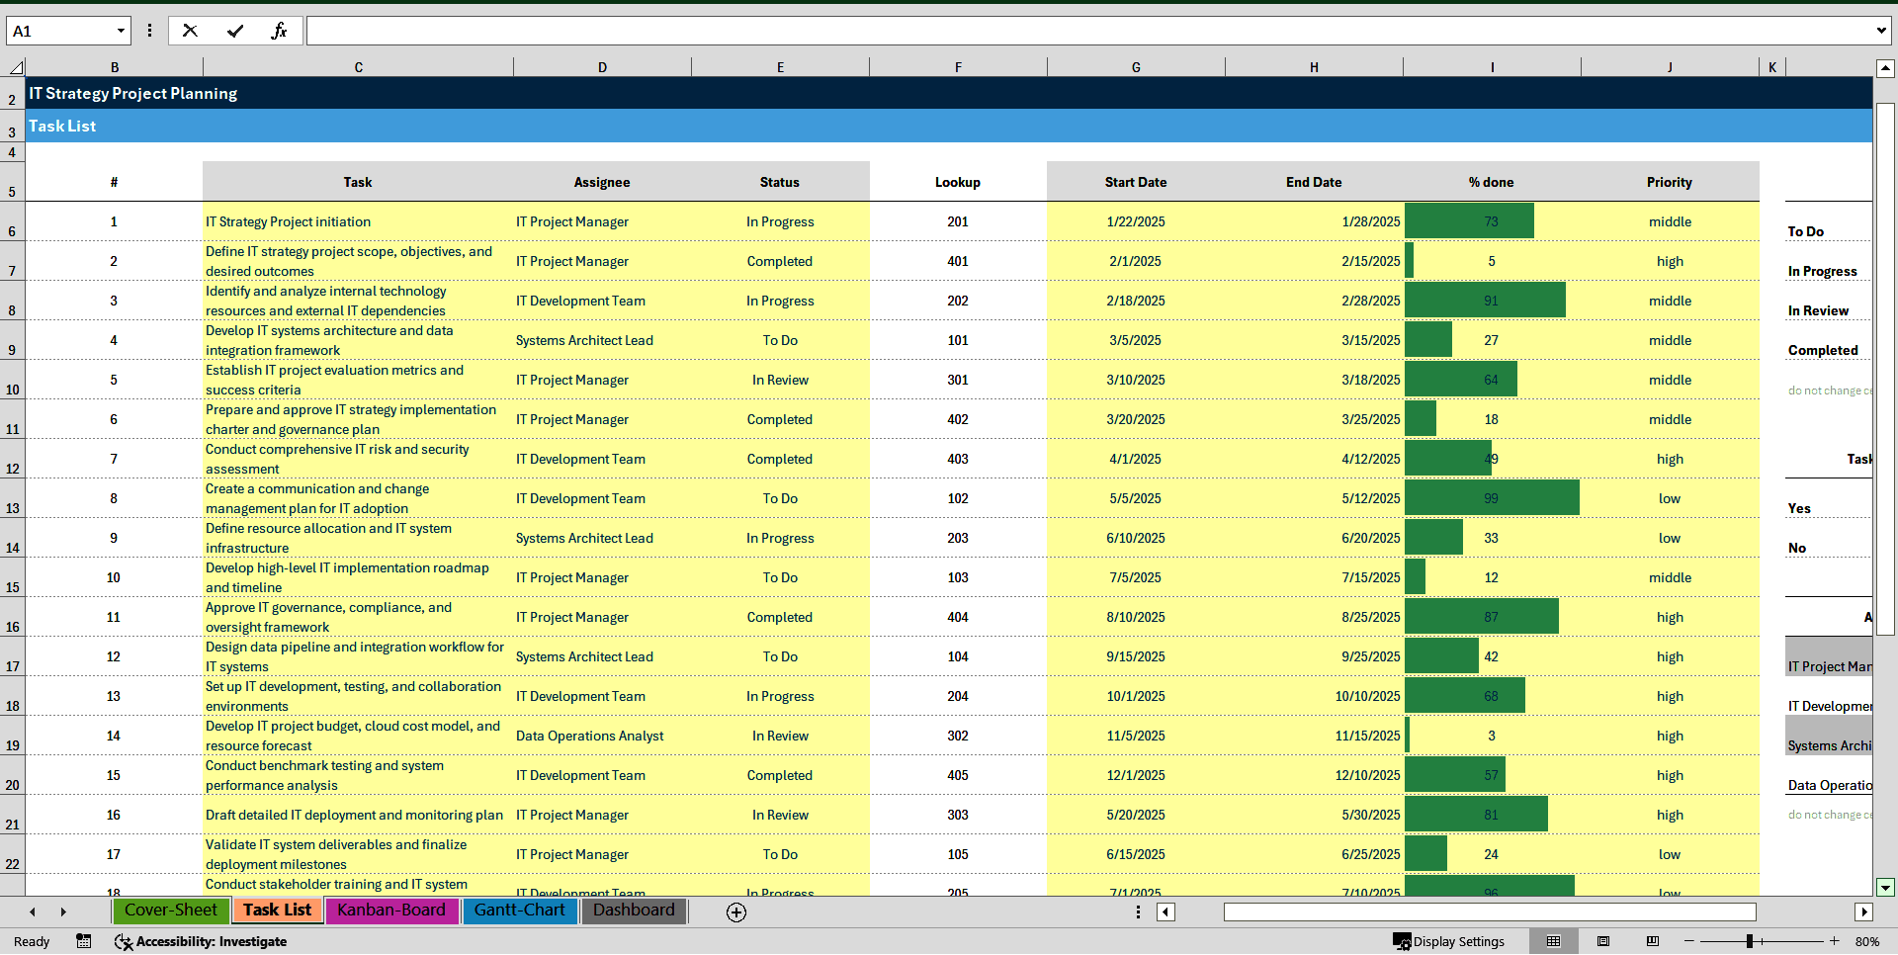Open the Gantt-Chart sheet tab
The image size is (1898, 955).
[520, 911]
